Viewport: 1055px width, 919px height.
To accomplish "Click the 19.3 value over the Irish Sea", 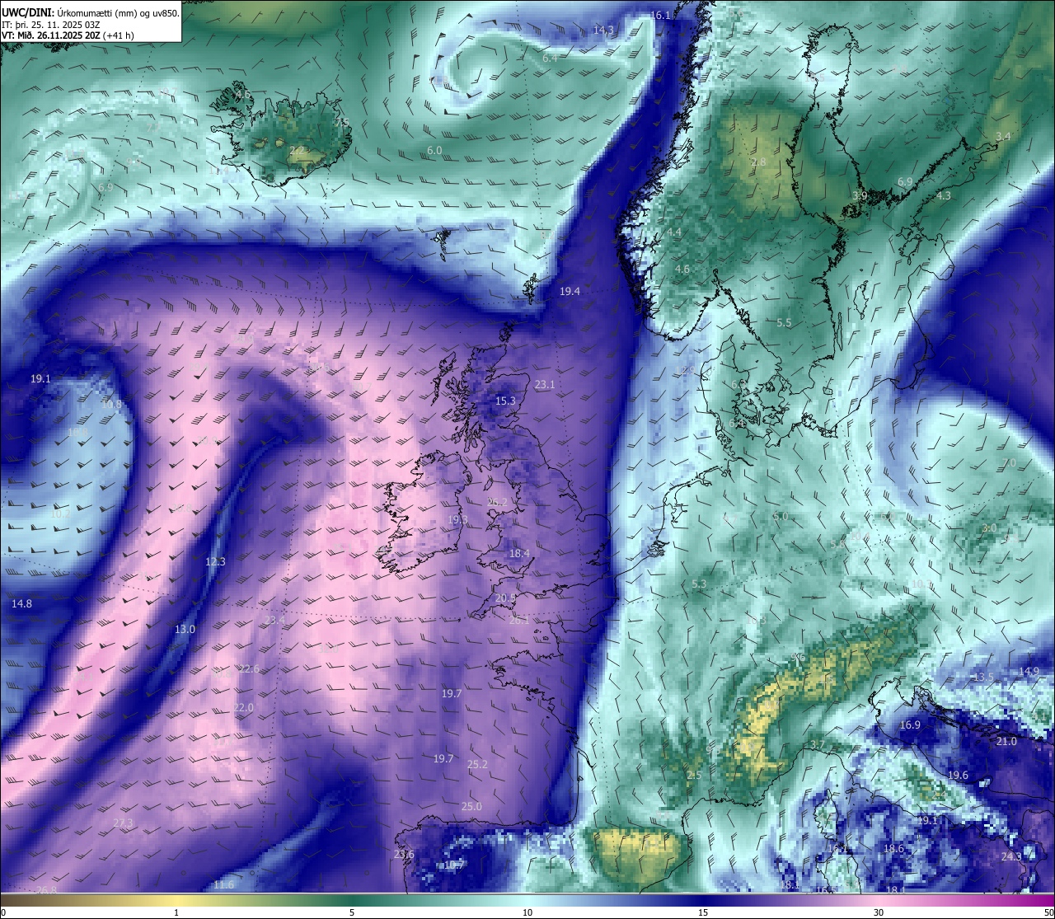I will coord(458,520).
